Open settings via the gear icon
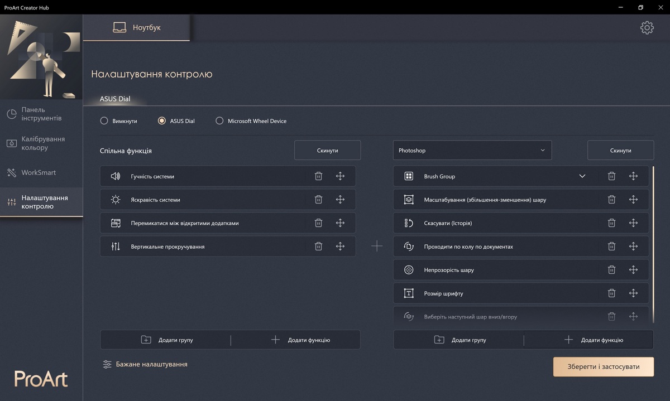Image resolution: width=670 pixels, height=401 pixels. click(x=647, y=28)
